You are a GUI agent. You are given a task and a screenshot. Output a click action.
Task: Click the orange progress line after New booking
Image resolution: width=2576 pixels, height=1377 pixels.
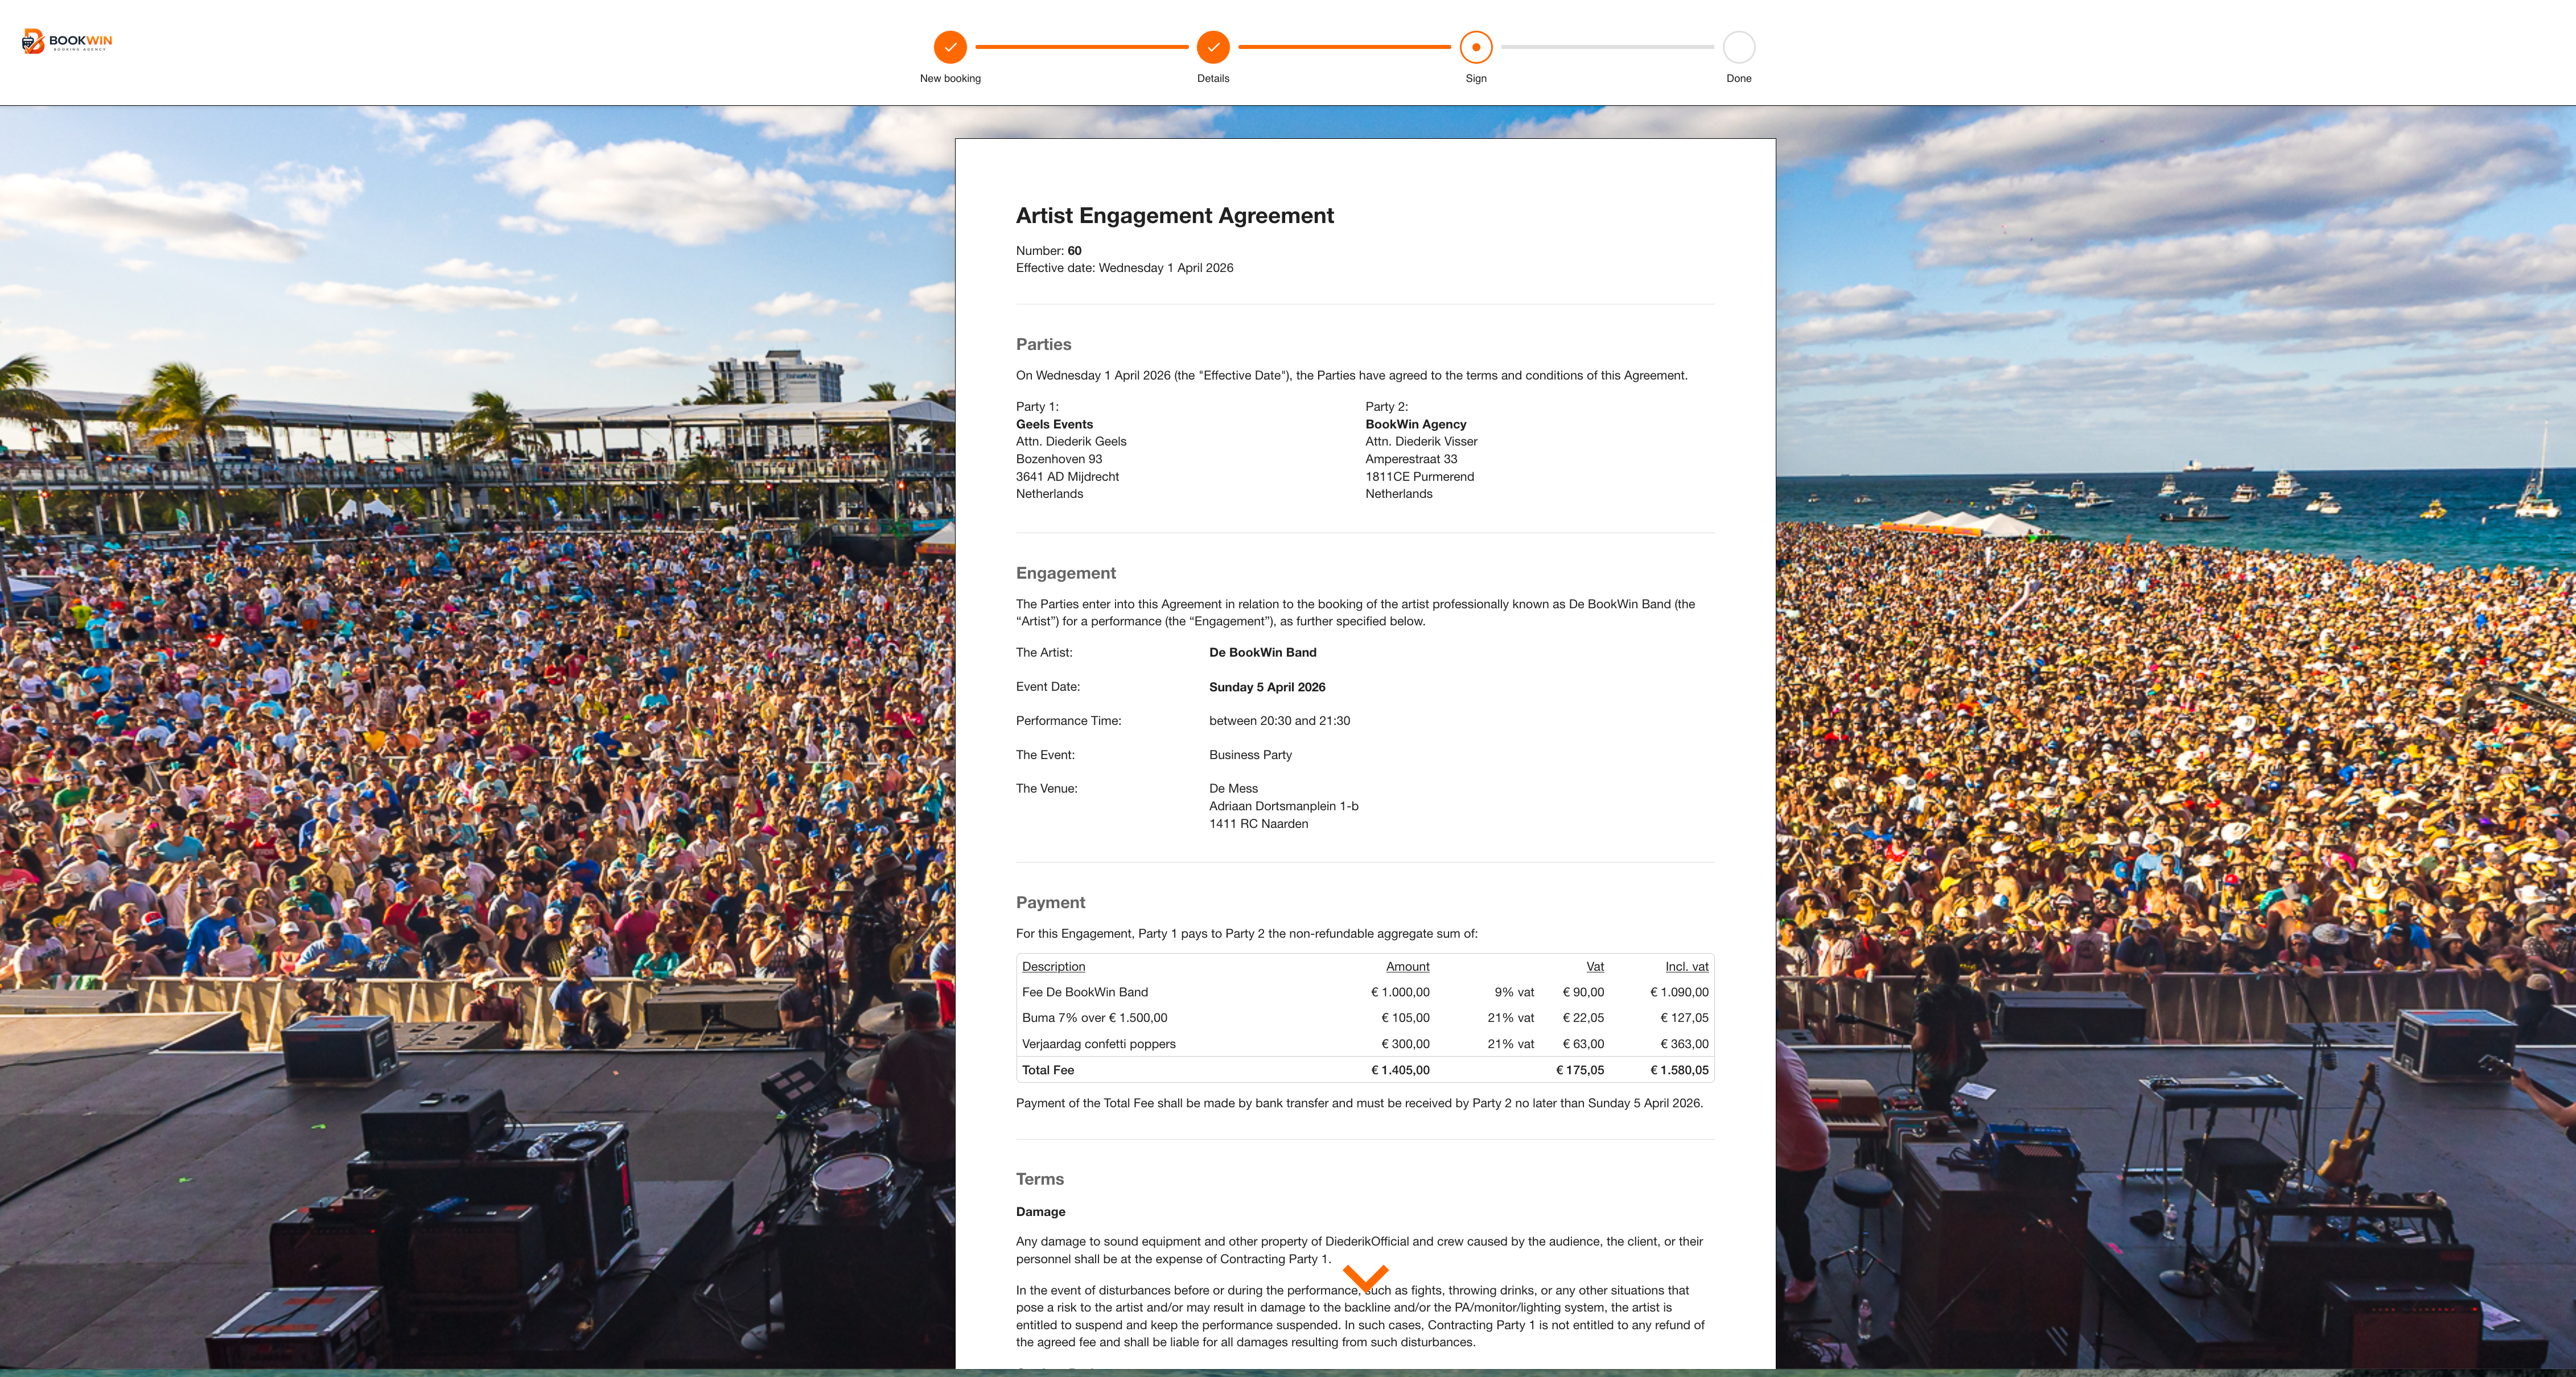click(x=1081, y=47)
